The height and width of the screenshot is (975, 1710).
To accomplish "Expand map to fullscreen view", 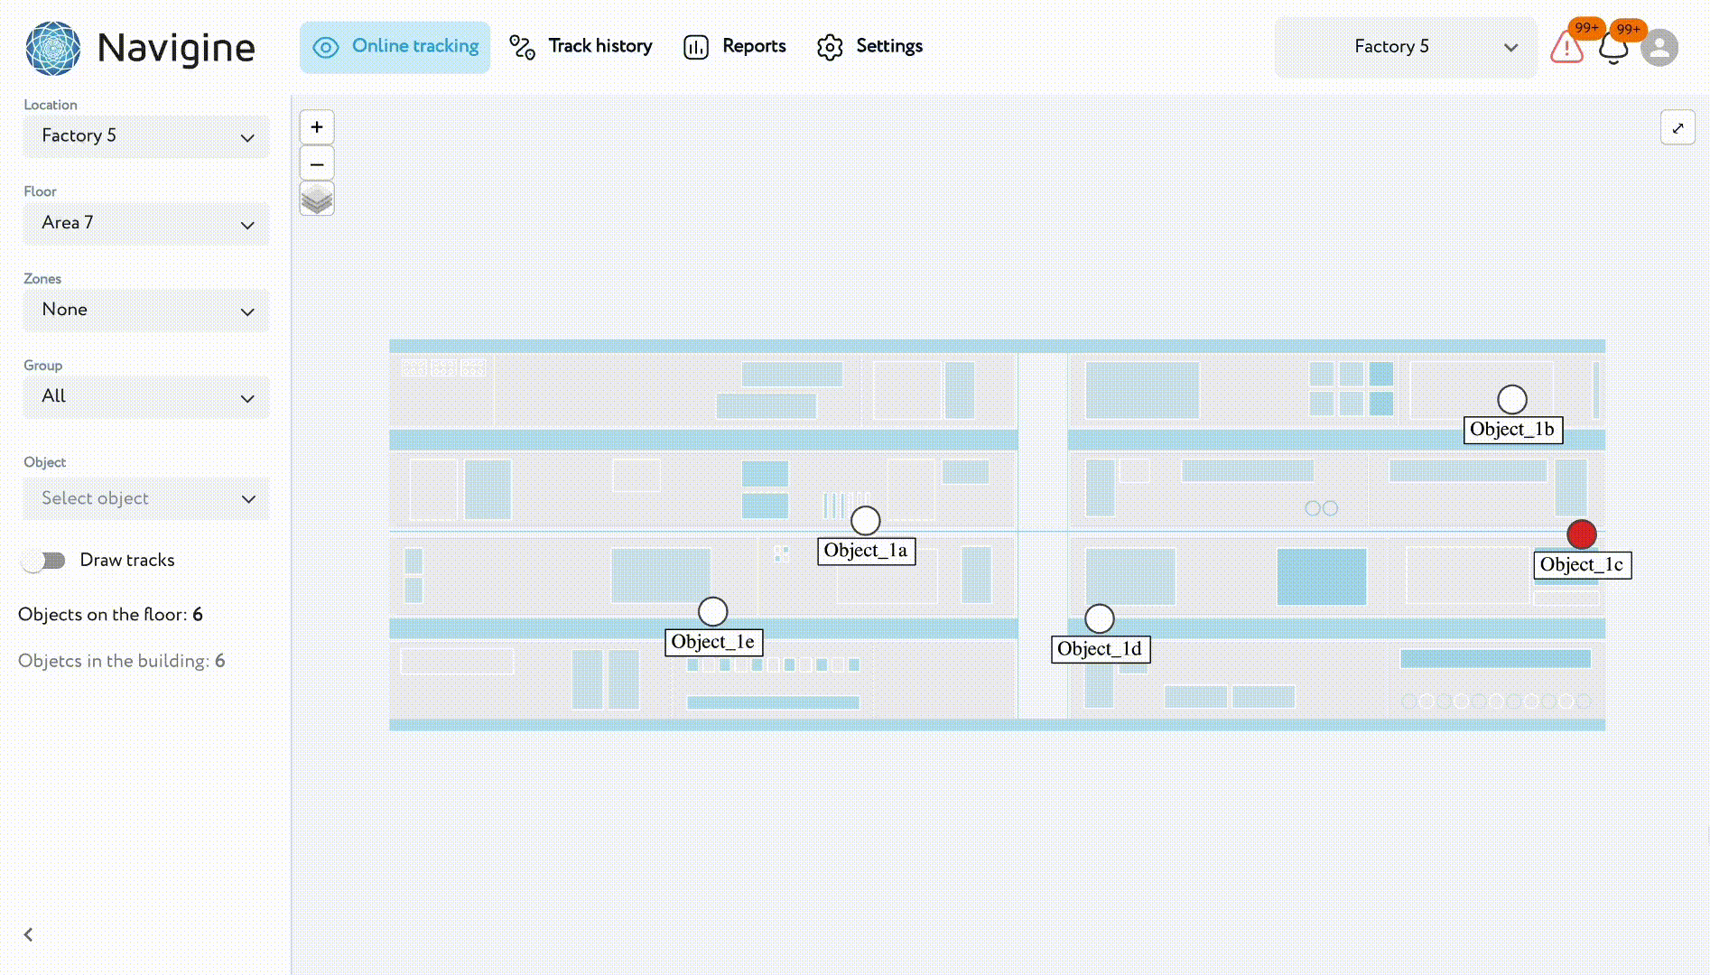I will tap(1677, 128).
